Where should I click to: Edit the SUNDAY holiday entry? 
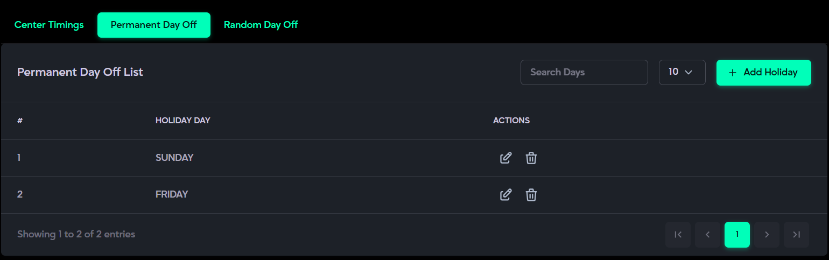505,158
